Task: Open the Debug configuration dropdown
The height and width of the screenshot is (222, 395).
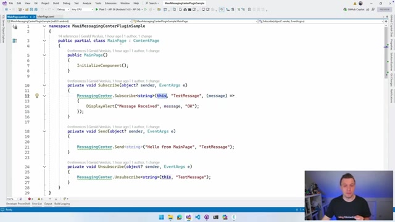Action: 63,9
